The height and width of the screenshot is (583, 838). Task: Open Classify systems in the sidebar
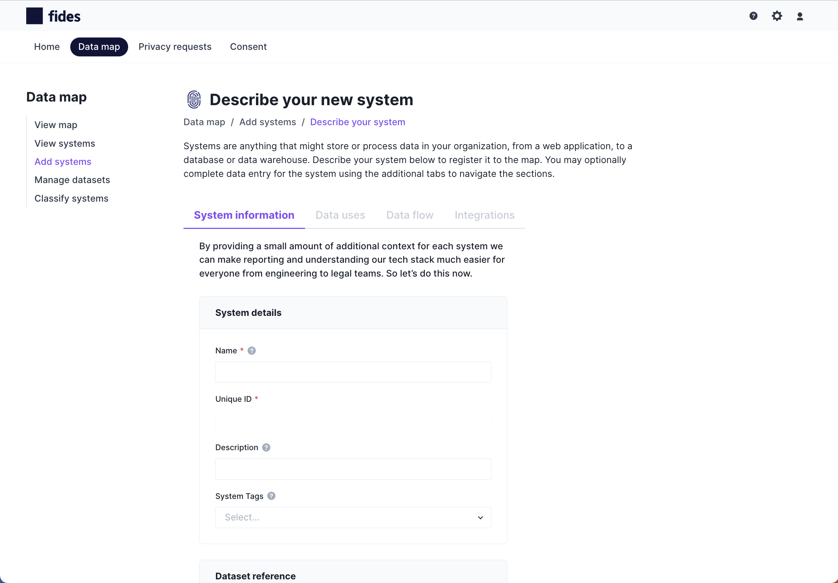click(x=72, y=198)
